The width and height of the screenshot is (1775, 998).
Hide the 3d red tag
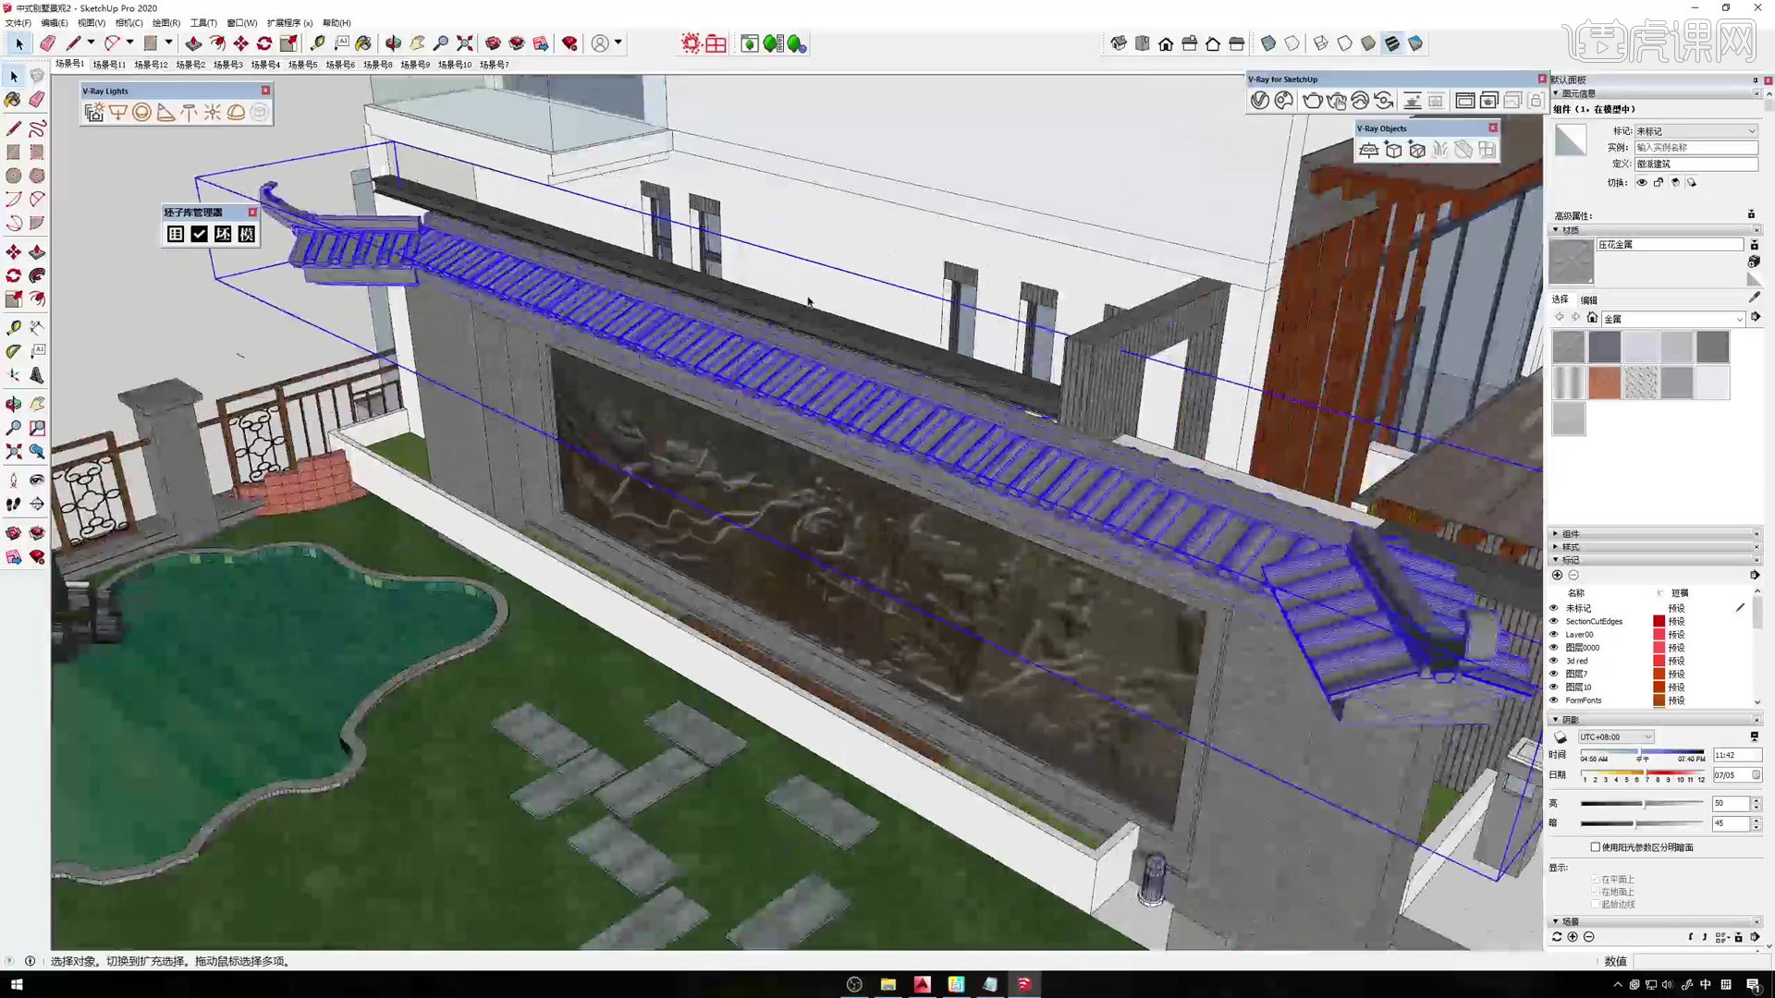(1554, 661)
